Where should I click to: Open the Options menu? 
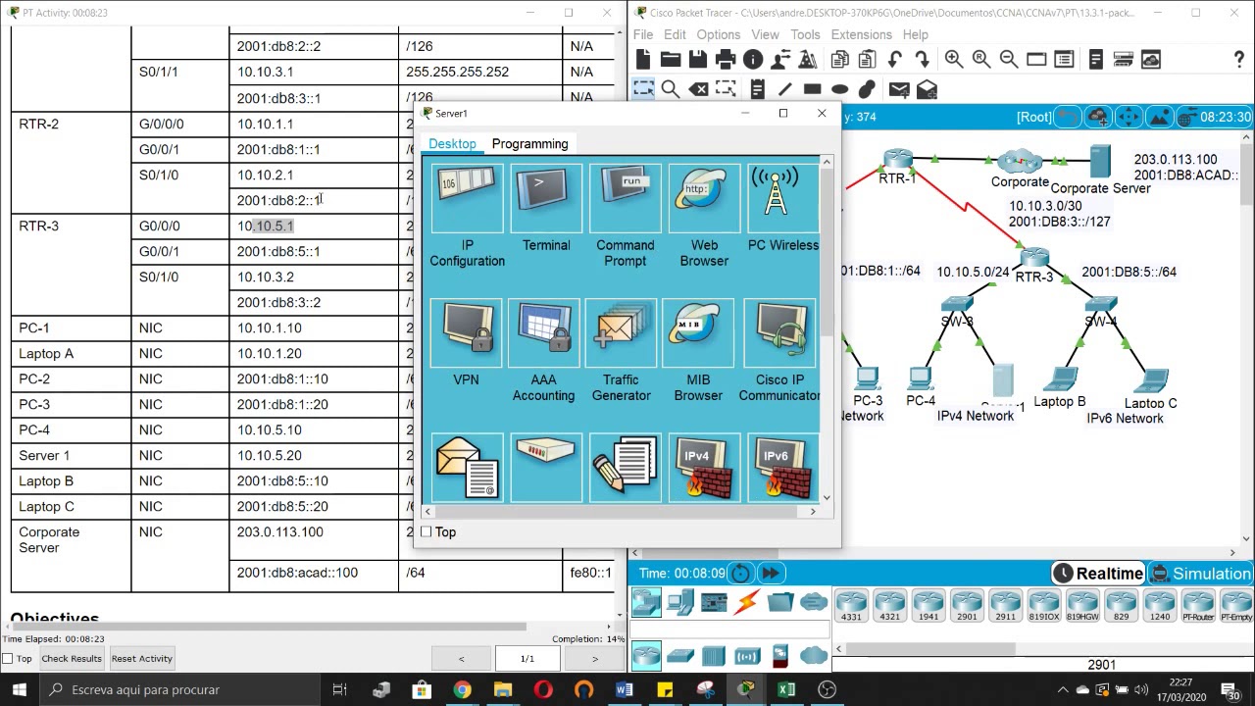pos(719,34)
